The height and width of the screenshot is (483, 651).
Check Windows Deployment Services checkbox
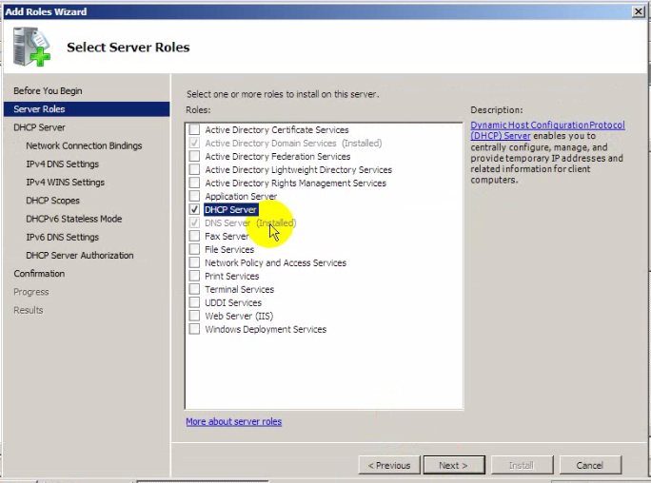tap(194, 329)
